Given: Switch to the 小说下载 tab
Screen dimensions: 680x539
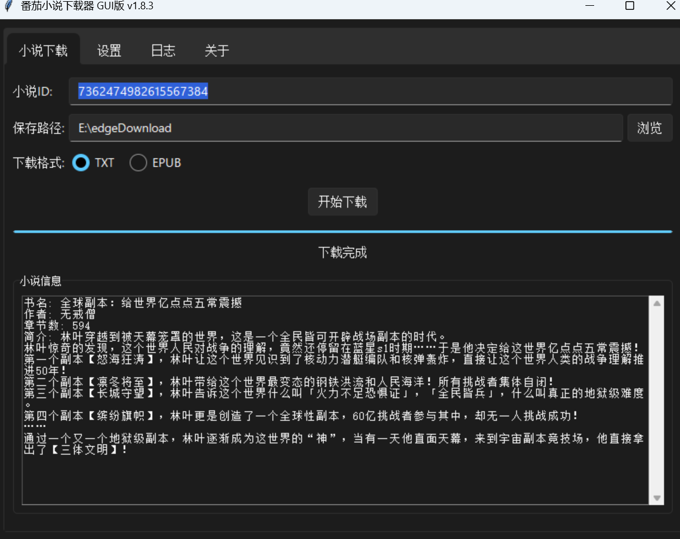Looking at the screenshot, I should (x=43, y=51).
